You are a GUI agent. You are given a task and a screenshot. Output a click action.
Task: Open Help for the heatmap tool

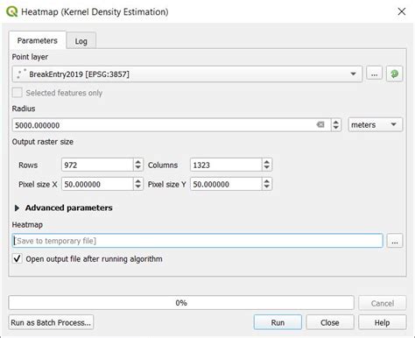(382, 322)
